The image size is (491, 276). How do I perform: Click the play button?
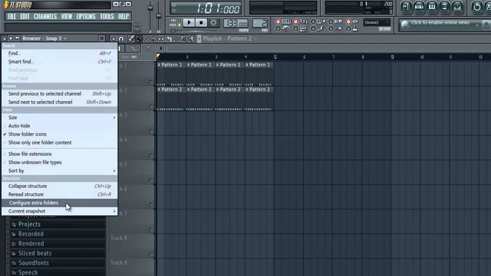(189, 23)
